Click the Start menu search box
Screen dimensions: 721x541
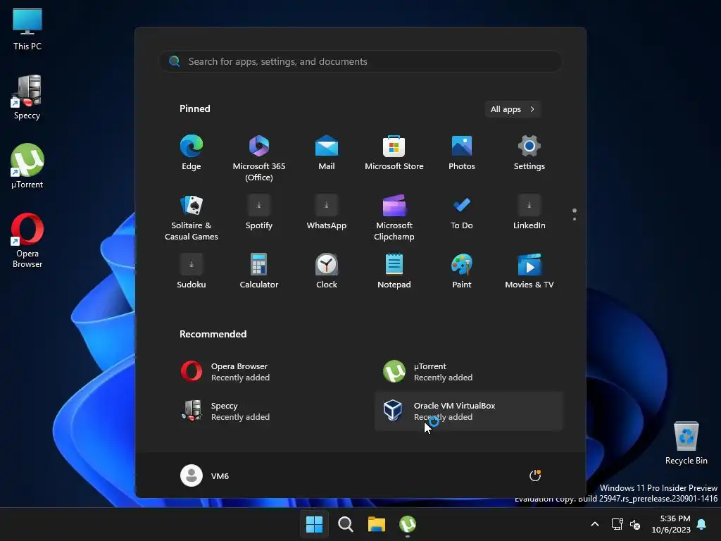coord(360,61)
